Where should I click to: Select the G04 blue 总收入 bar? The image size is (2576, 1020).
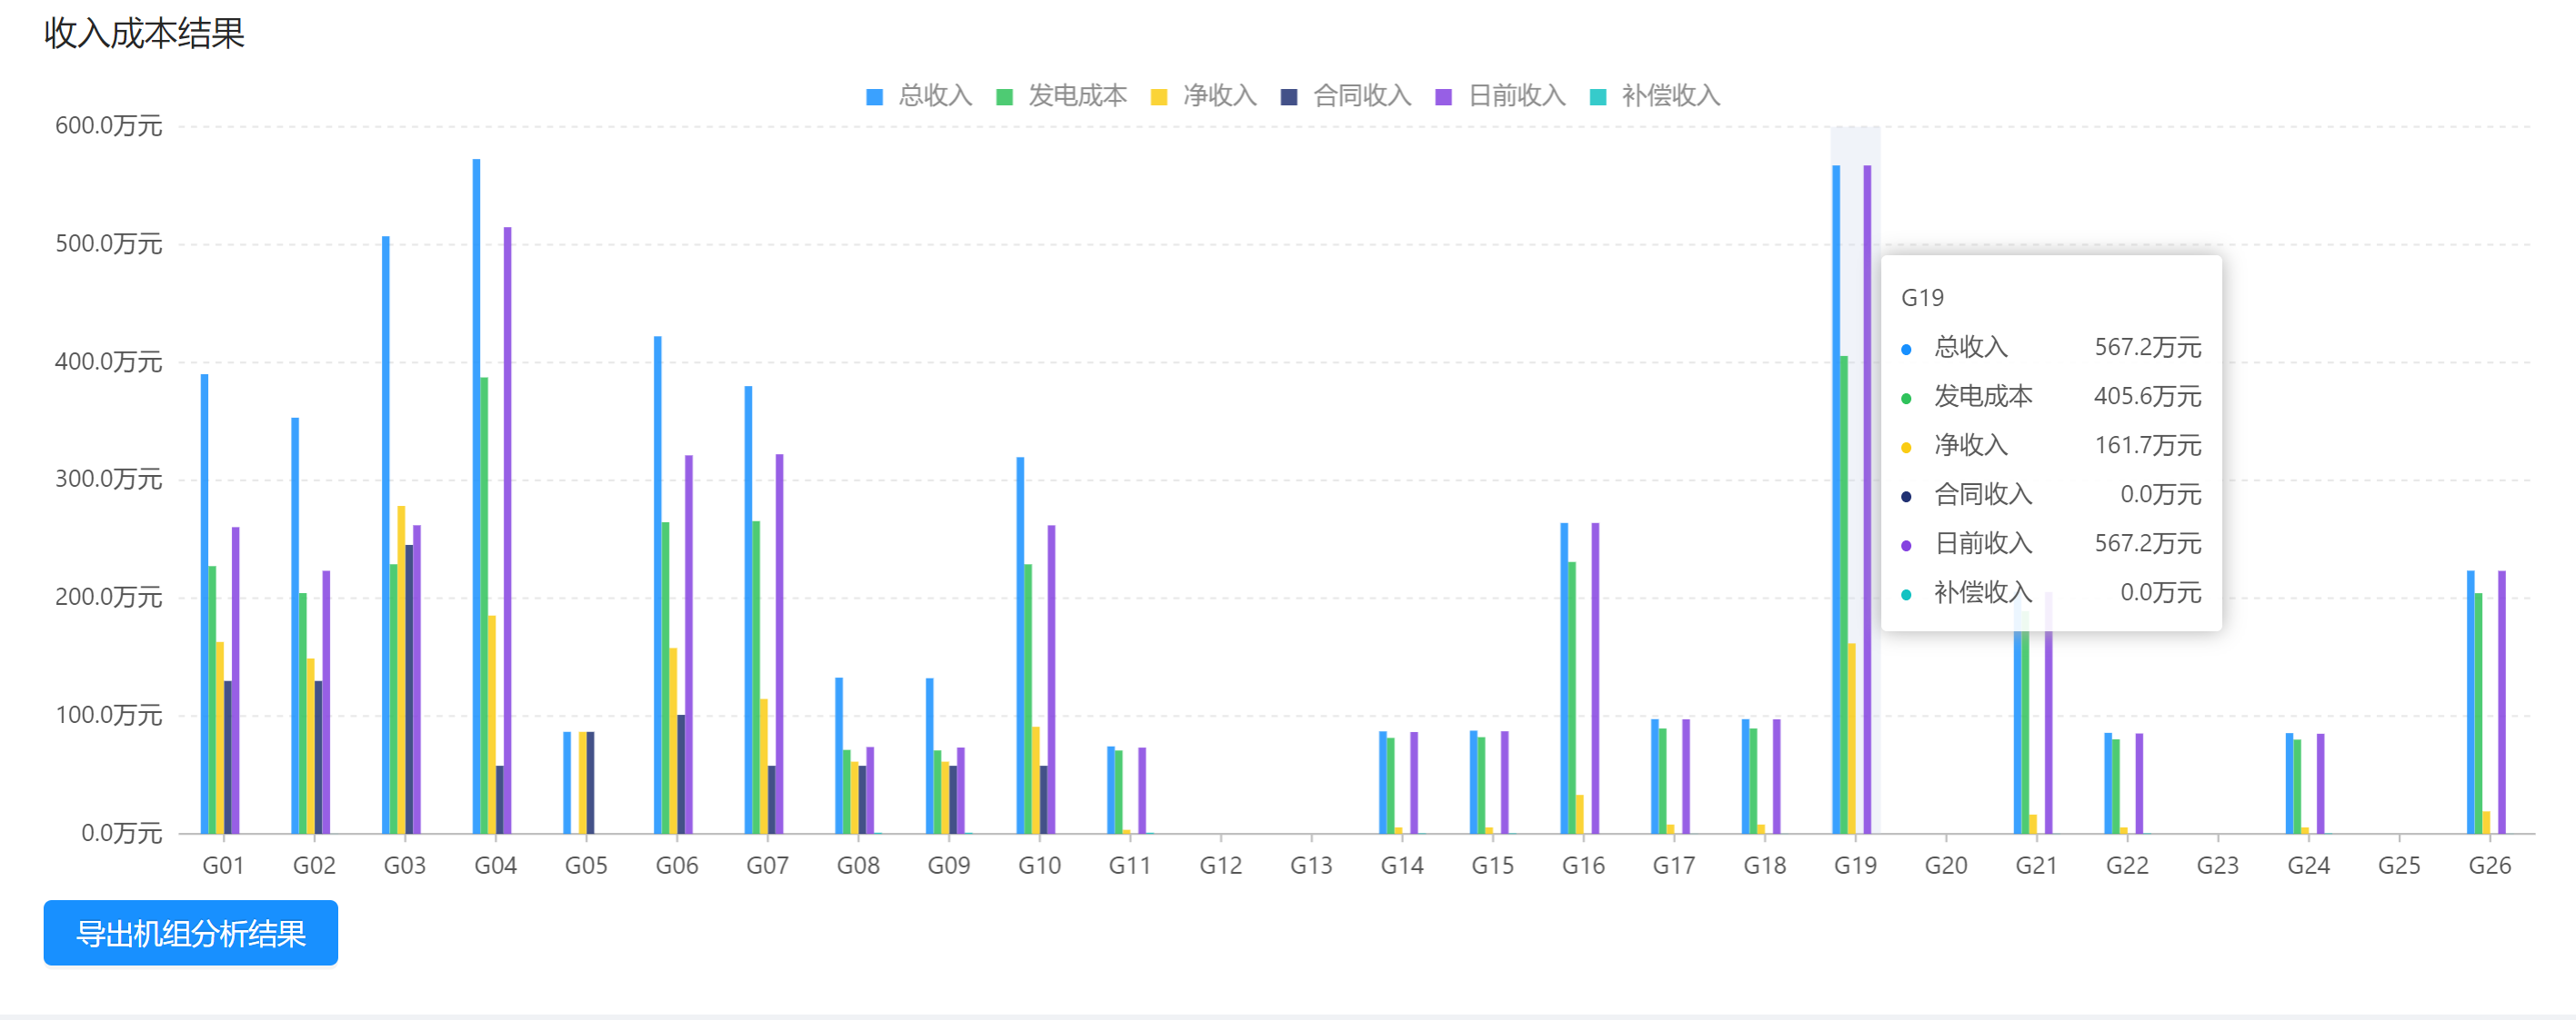[477, 497]
